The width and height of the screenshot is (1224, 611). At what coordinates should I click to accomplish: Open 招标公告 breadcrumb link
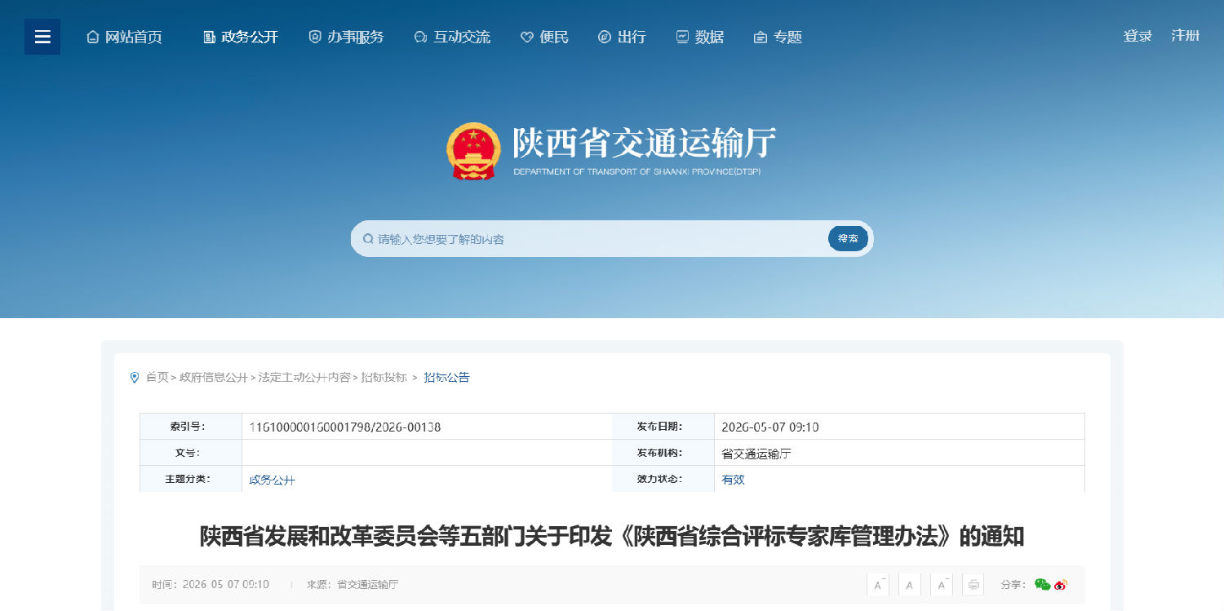pyautogui.click(x=447, y=378)
